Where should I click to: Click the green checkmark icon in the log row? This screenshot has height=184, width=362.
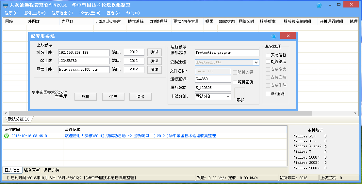coord(7,136)
